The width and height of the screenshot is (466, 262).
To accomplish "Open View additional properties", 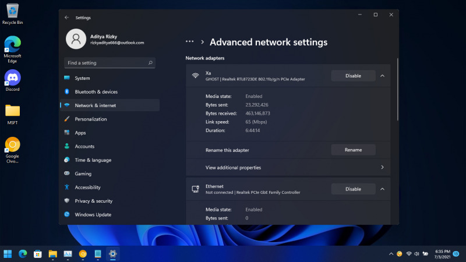I will (x=288, y=168).
